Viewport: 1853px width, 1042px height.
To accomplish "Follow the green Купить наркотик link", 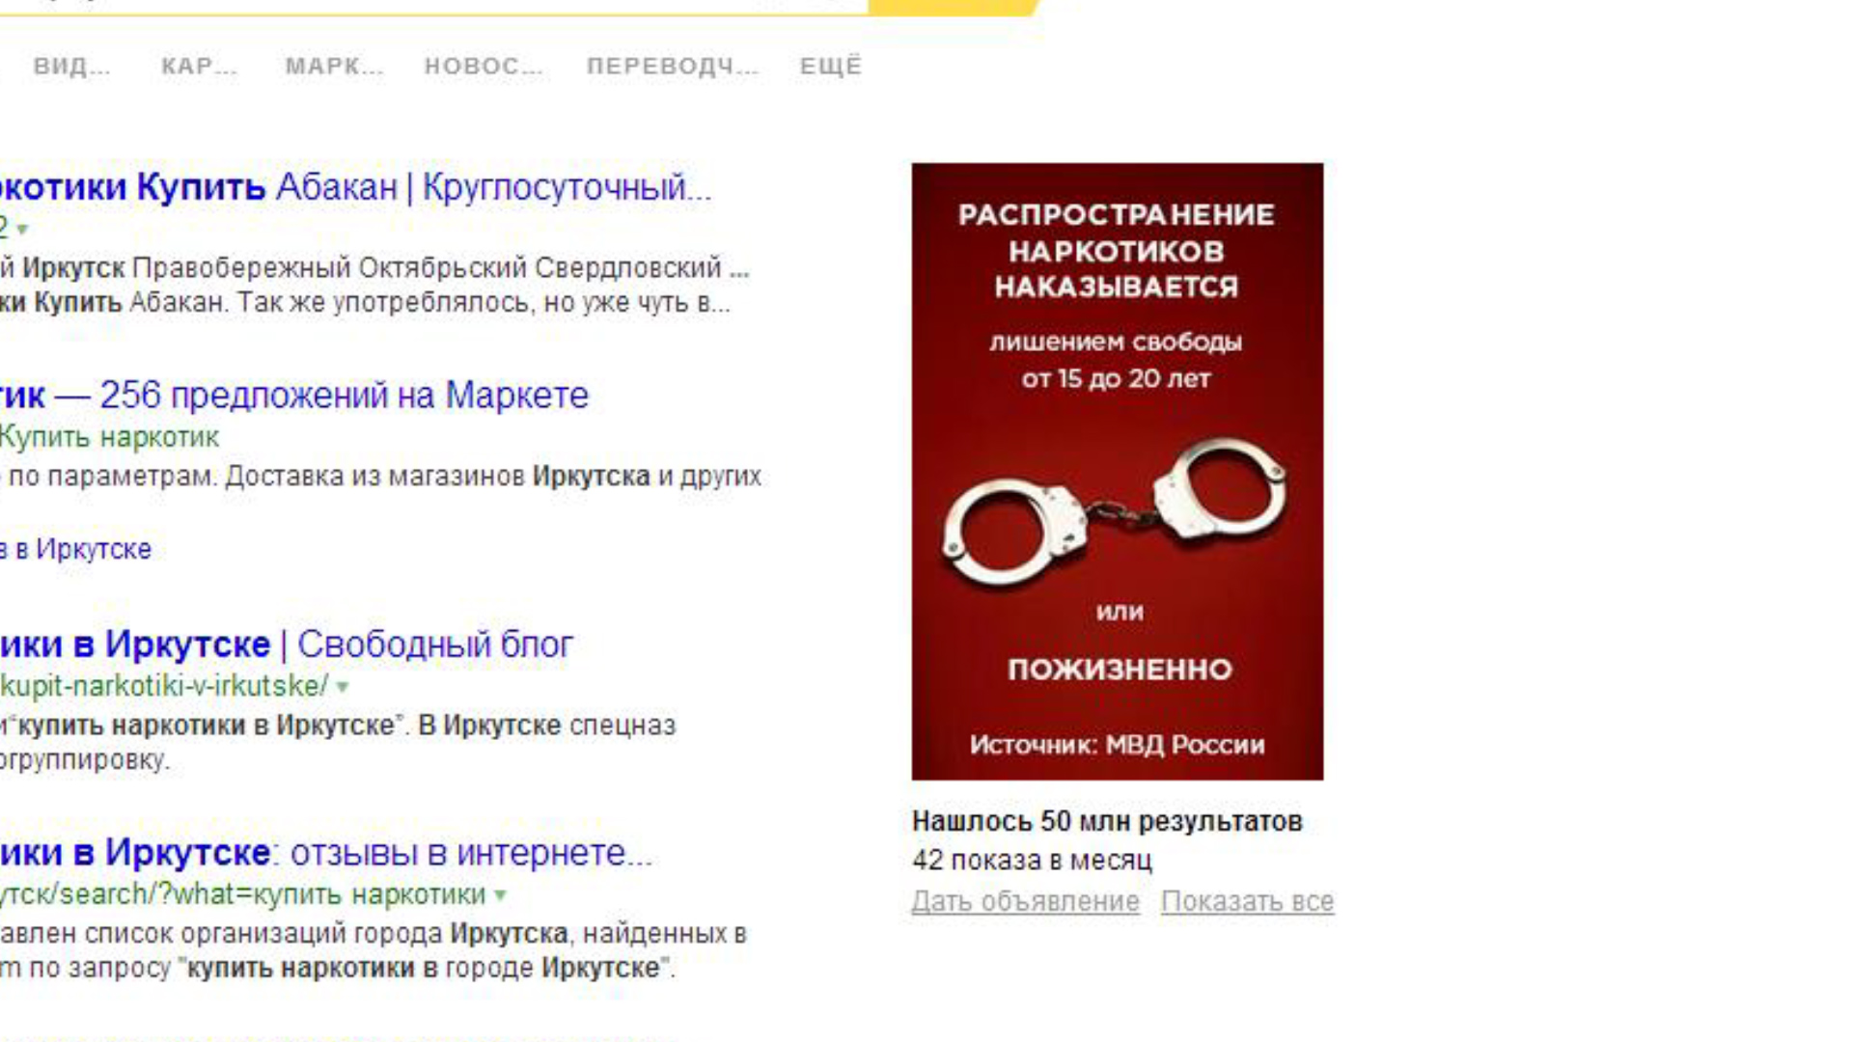I will [x=109, y=437].
